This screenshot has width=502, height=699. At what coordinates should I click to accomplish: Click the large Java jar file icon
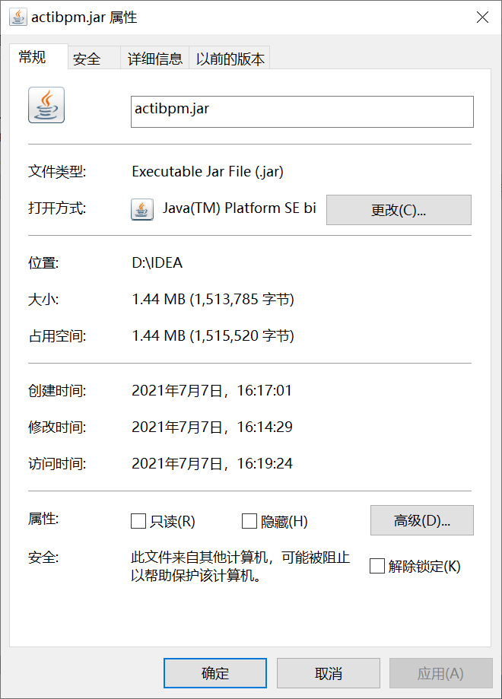46,106
